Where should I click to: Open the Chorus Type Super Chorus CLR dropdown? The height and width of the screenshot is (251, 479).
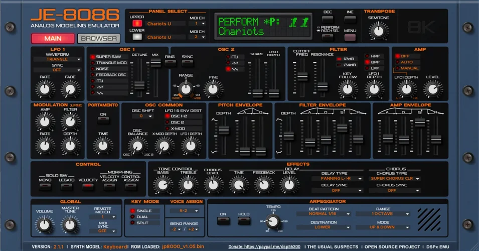pos(394,179)
